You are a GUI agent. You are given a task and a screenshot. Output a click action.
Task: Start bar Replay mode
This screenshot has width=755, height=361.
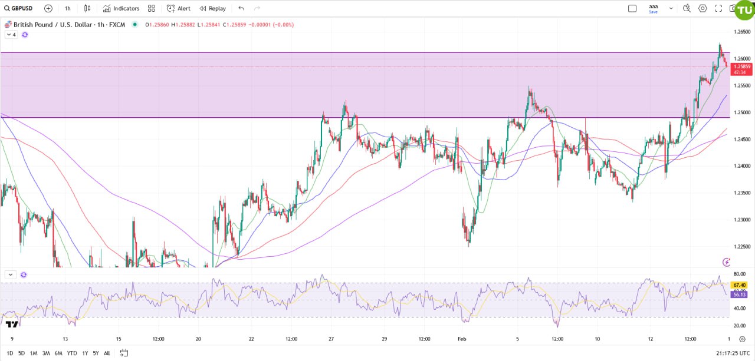tap(212, 8)
